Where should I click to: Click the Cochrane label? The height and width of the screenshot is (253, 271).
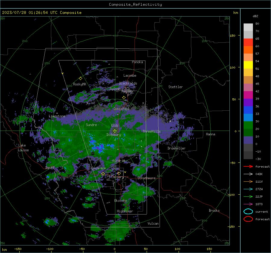click(98, 168)
